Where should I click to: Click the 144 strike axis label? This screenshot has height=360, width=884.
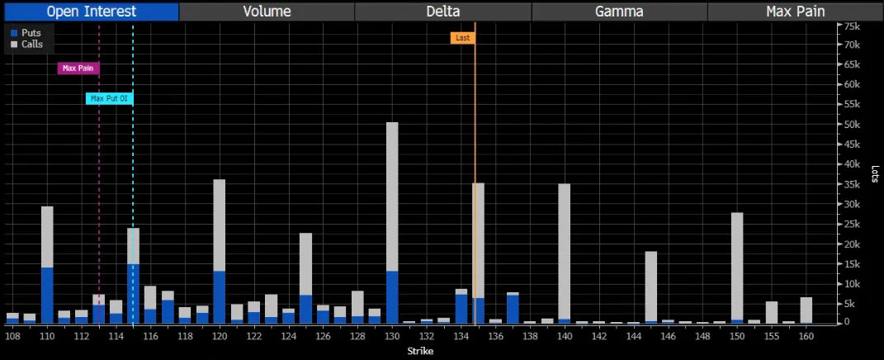(634, 336)
